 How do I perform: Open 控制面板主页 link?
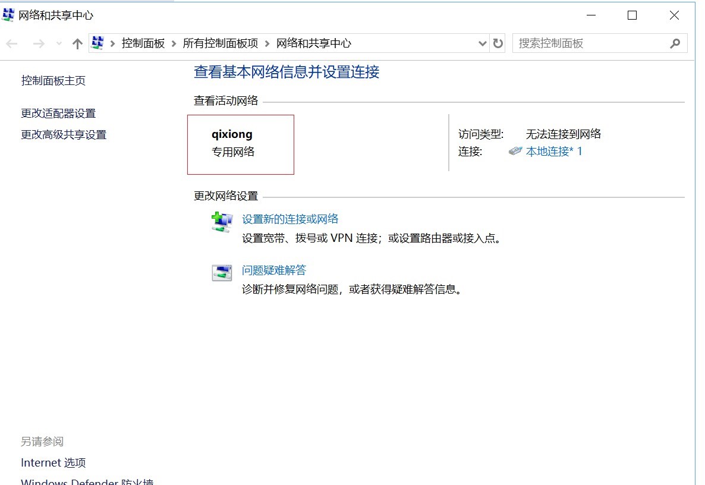click(x=53, y=80)
